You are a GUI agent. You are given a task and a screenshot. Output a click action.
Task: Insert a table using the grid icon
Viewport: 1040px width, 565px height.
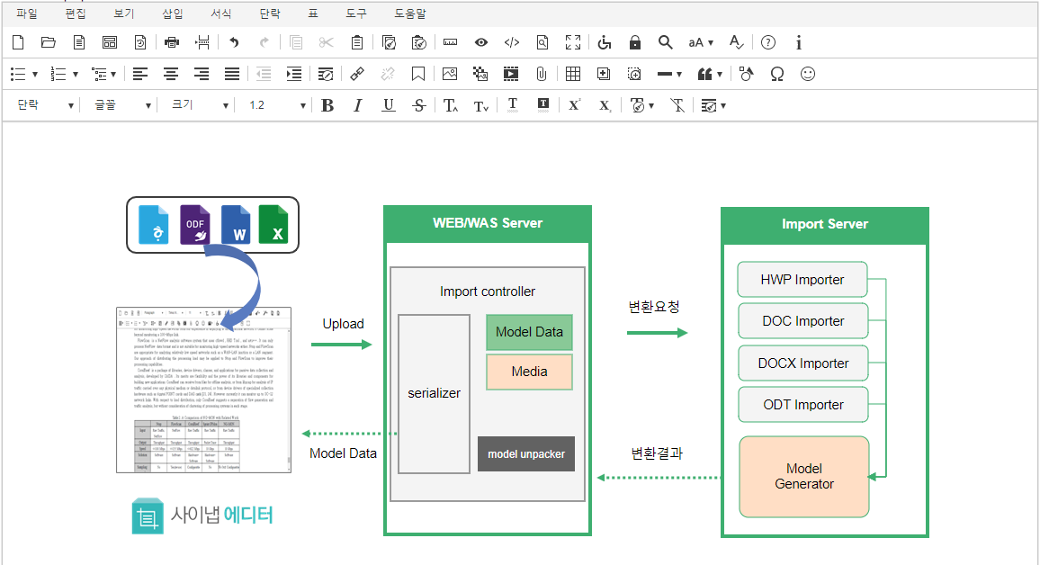point(572,74)
